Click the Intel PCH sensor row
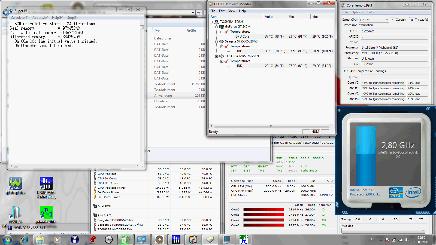The height and width of the screenshot is (245, 436). (153, 206)
